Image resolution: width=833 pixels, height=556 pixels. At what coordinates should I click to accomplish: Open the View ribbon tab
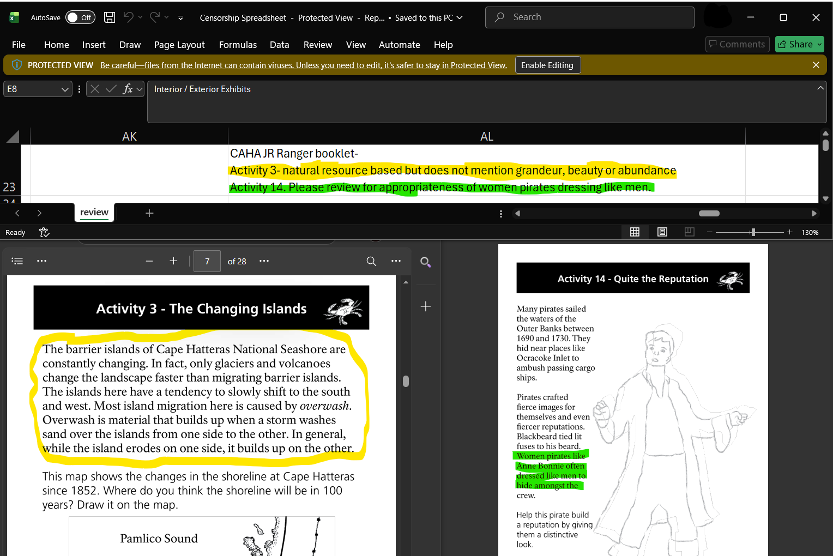(356, 45)
